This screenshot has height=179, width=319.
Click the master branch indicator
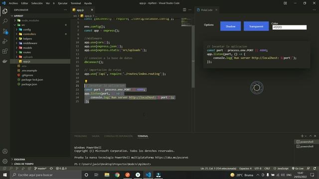(40, 169)
